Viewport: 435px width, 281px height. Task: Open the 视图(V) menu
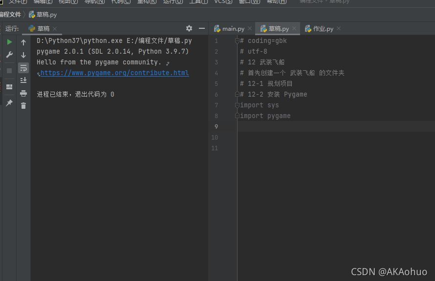(x=68, y=1)
